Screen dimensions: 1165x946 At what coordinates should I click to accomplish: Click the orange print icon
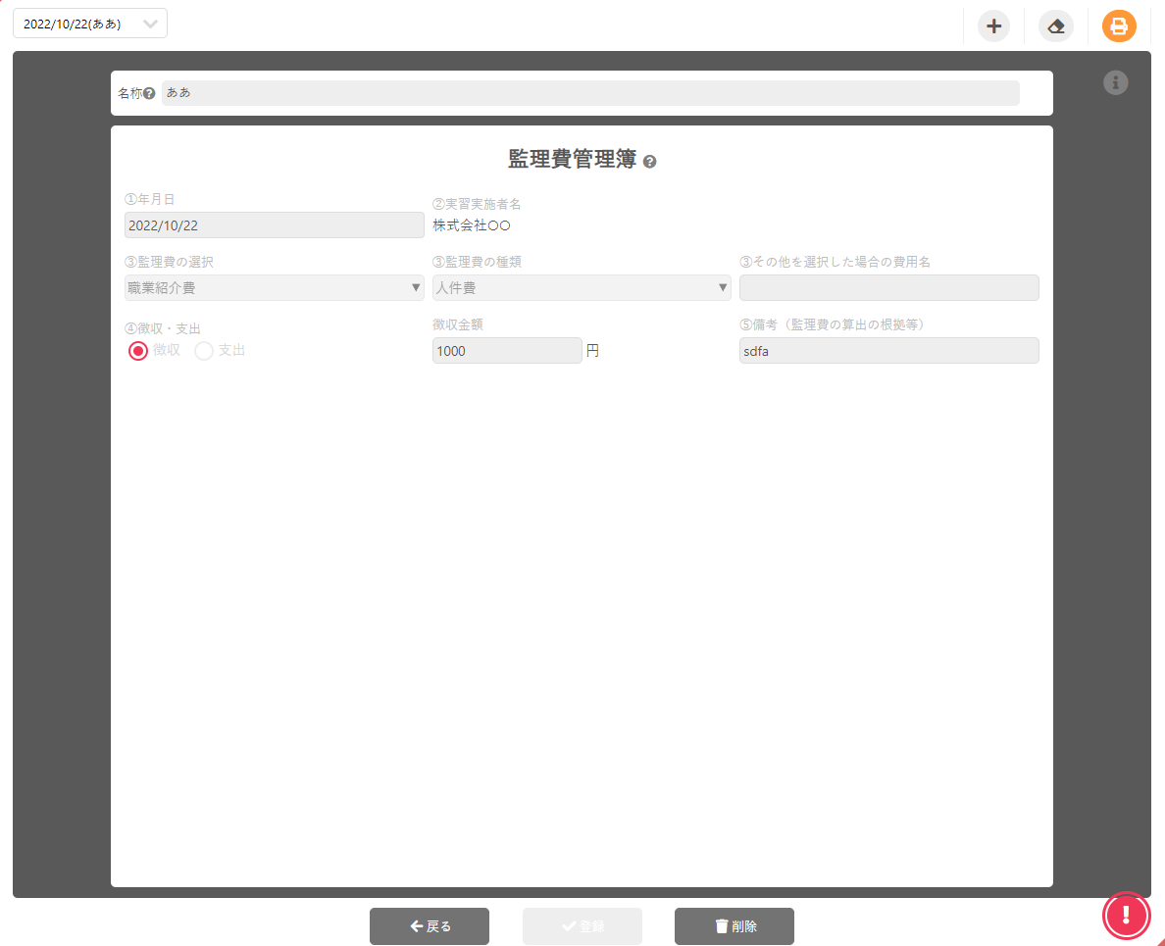1119,26
